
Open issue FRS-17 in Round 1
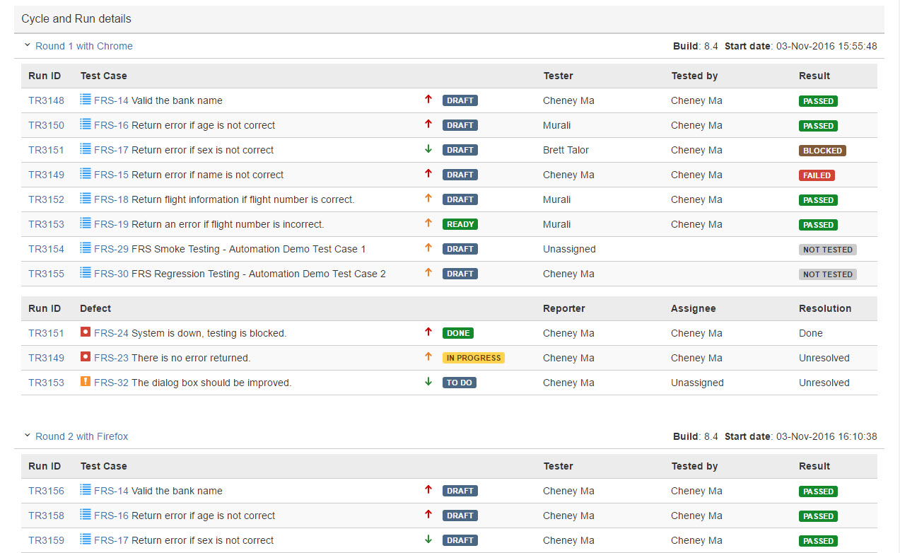tap(111, 150)
